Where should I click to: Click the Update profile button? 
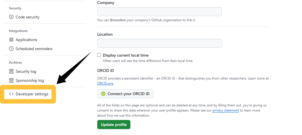(114, 125)
